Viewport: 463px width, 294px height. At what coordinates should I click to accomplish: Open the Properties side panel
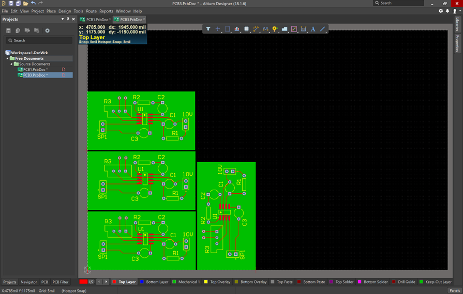click(457, 43)
